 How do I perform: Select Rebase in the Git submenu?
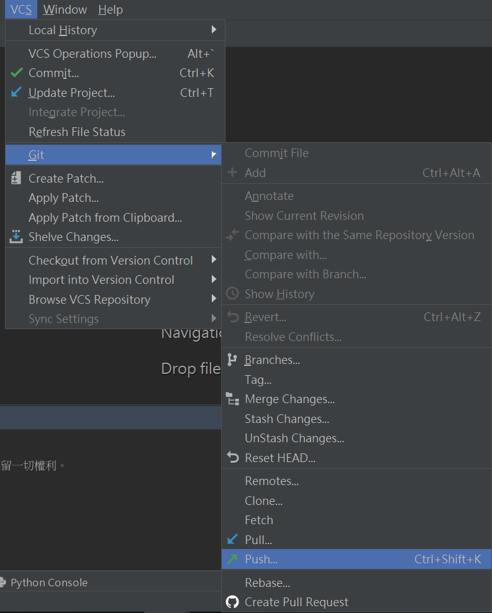pyautogui.click(x=267, y=583)
